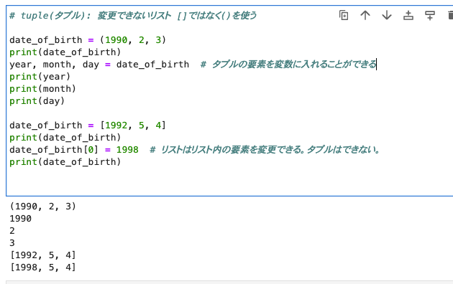Insert a cell below this one
Screen dimensions: 453x284
click(x=430, y=15)
